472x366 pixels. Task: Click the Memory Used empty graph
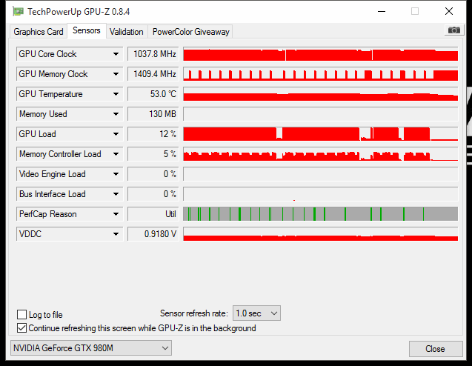pyautogui.click(x=321, y=114)
